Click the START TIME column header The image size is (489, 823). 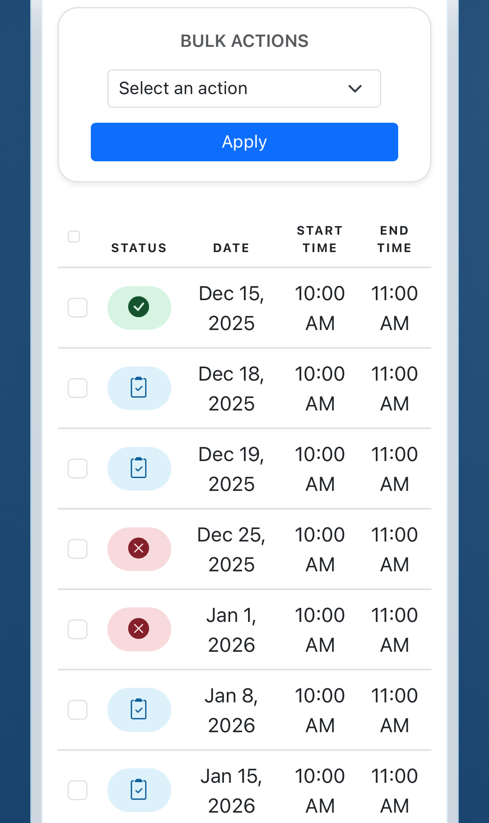click(x=320, y=239)
